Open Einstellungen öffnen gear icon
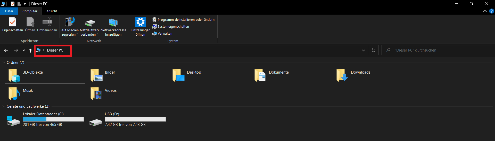495x141 pixels. [140, 22]
